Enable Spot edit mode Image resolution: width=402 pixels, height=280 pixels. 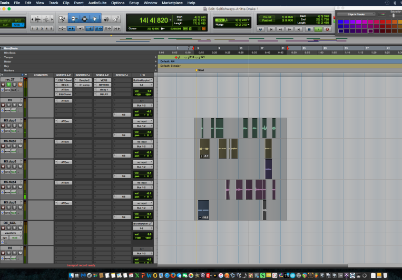pos(18,20)
